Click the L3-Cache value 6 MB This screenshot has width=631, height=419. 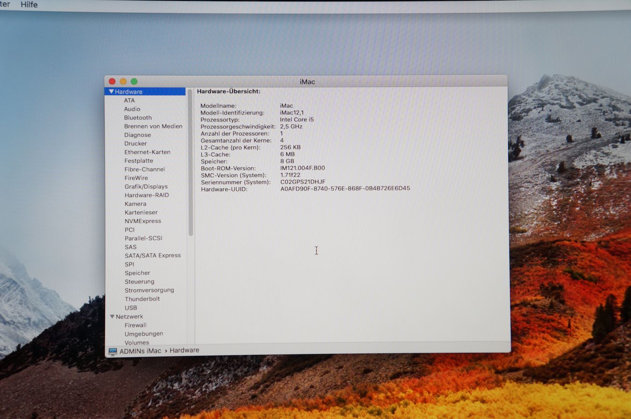click(287, 154)
